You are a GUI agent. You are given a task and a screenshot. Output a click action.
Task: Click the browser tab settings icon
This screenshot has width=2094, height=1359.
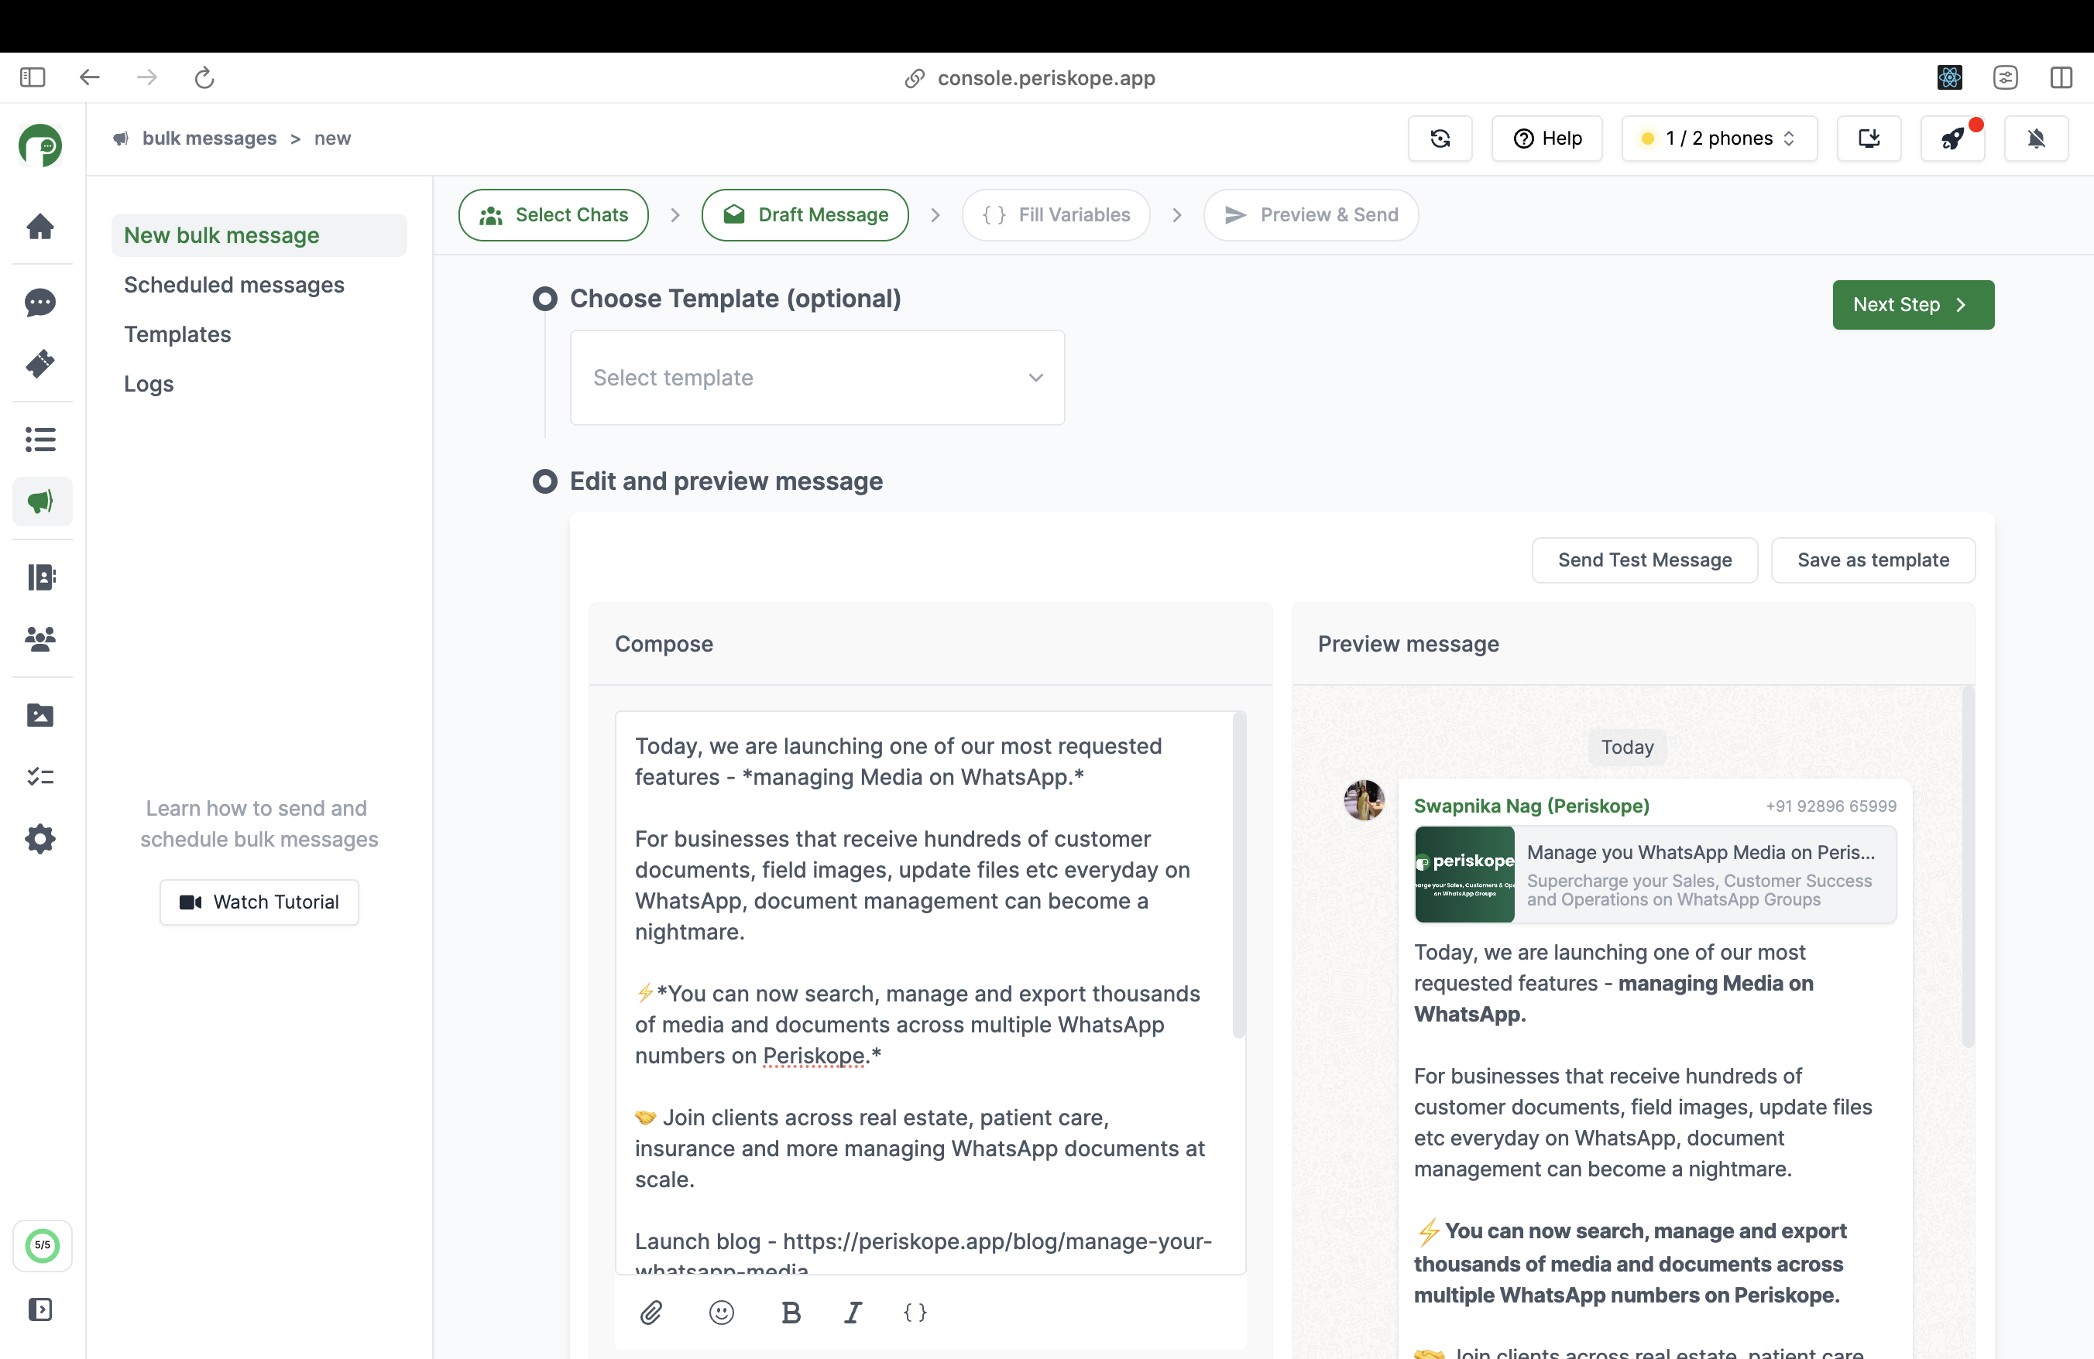[x=2005, y=77]
